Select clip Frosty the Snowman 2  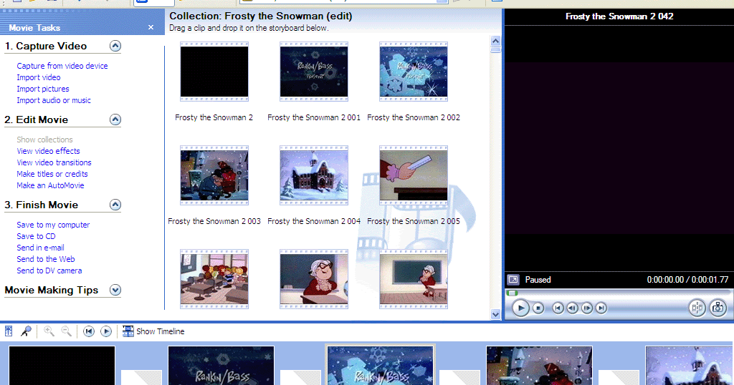tap(214, 72)
